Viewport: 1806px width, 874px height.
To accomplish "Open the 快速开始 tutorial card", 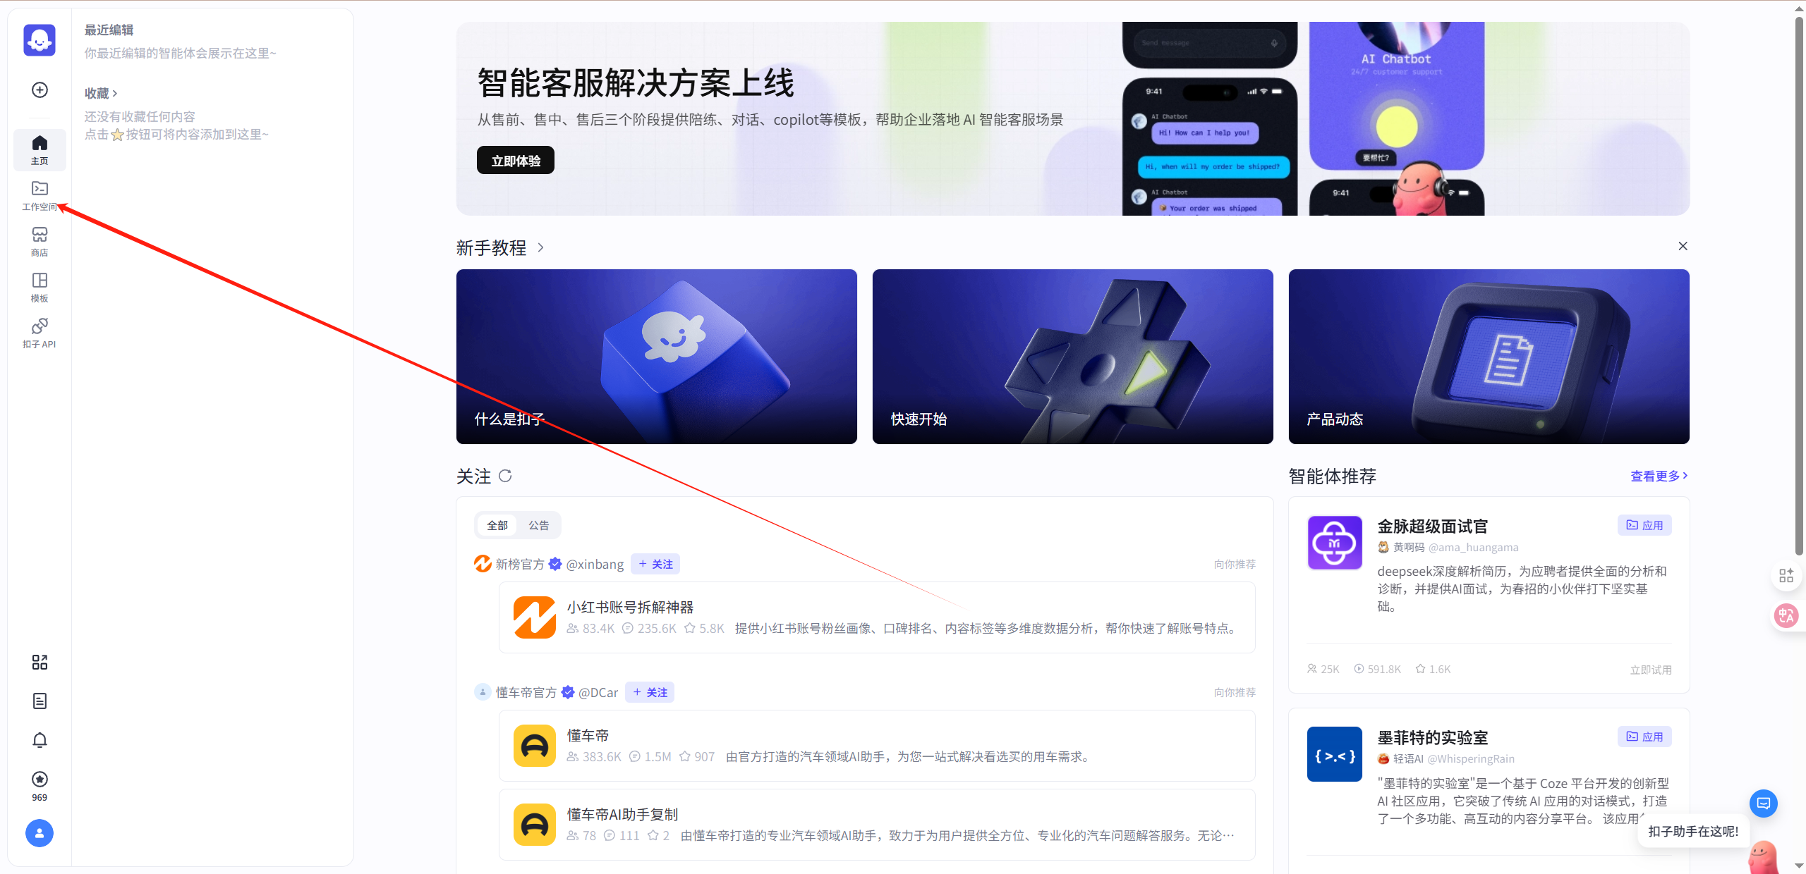I will tap(1072, 357).
